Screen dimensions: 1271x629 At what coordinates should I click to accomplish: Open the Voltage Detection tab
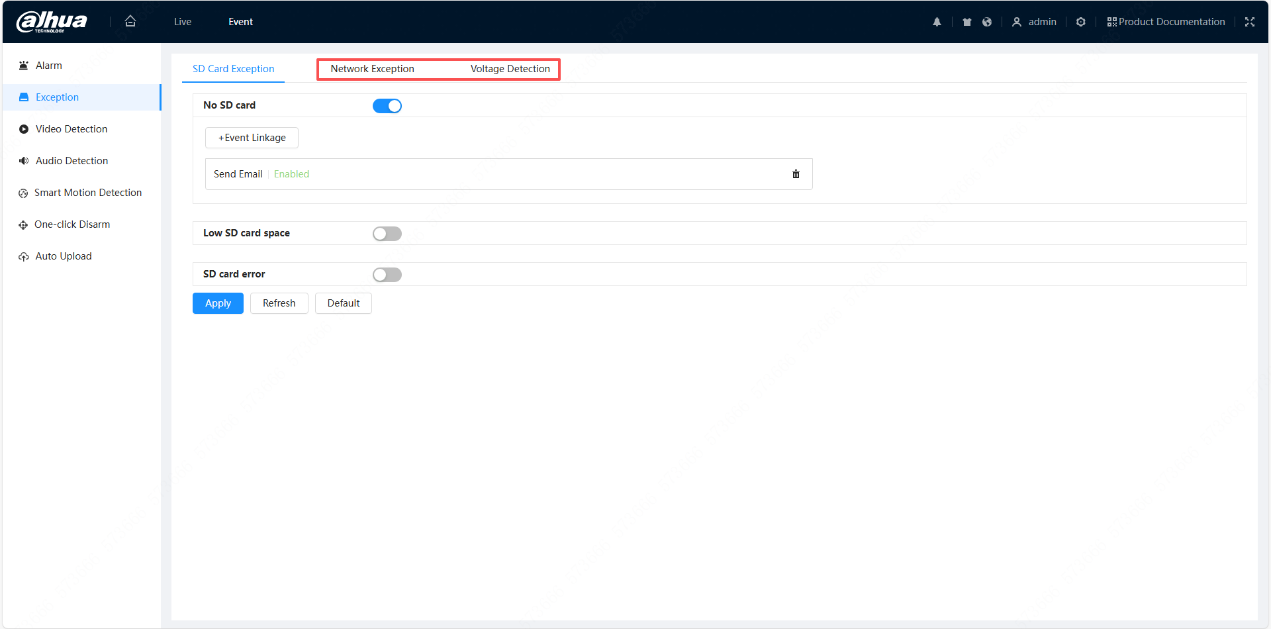pos(510,69)
